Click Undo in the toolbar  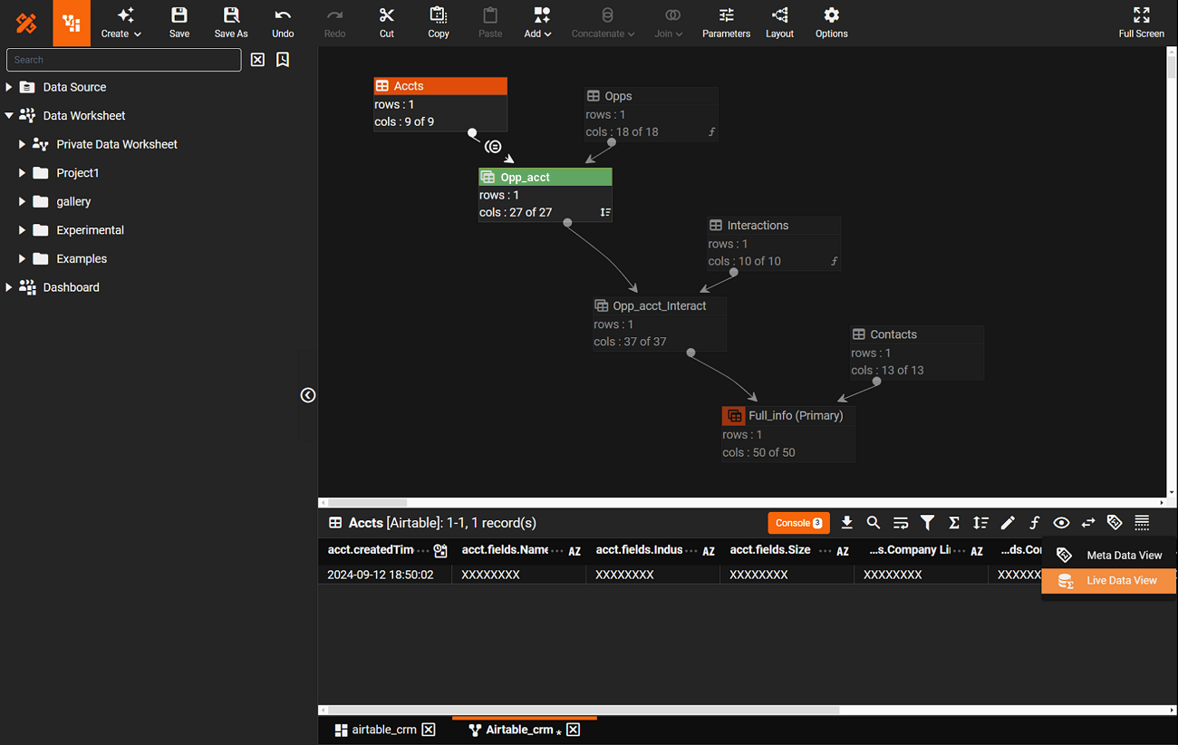[x=283, y=23]
